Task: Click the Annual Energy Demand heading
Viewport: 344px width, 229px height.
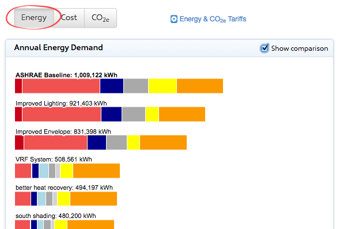Action: click(x=59, y=48)
